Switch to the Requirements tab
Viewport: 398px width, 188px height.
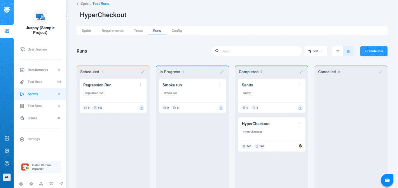point(112,31)
